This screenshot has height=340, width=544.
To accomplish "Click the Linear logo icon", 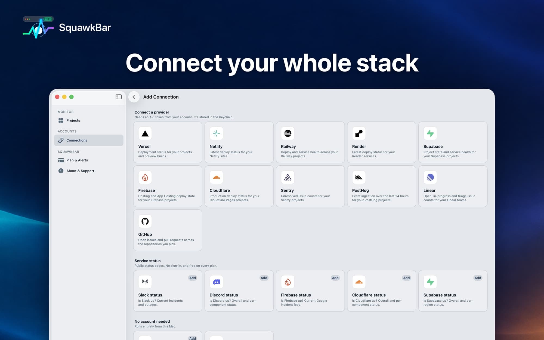I will pos(430,177).
